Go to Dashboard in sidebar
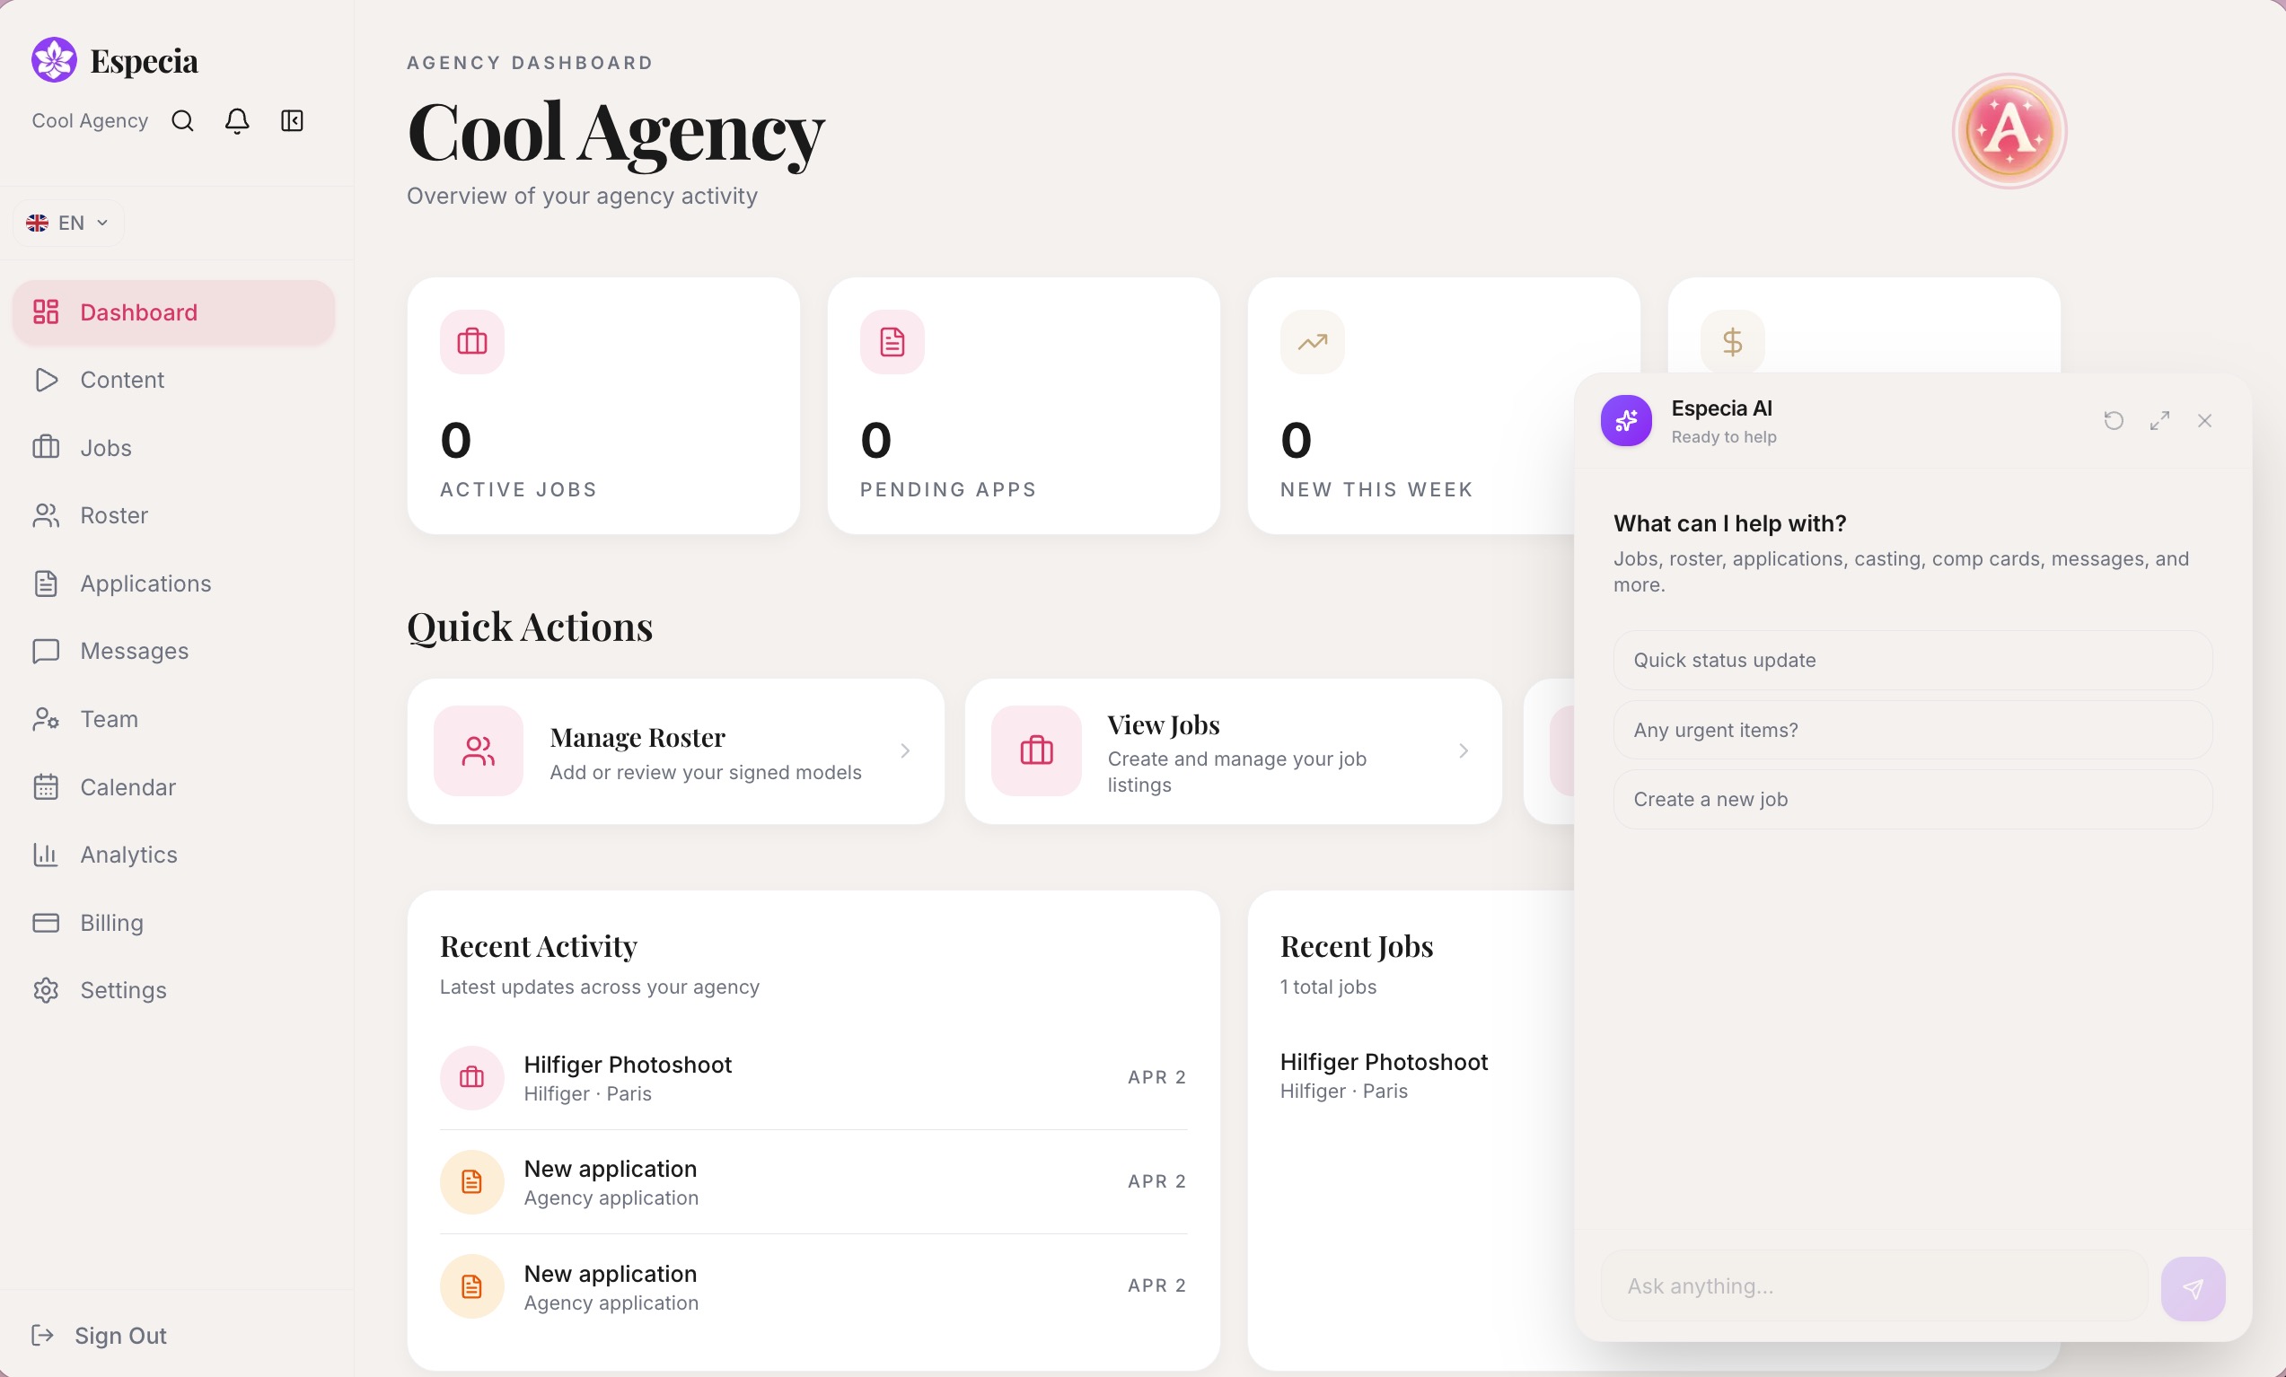 click(173, 312)
